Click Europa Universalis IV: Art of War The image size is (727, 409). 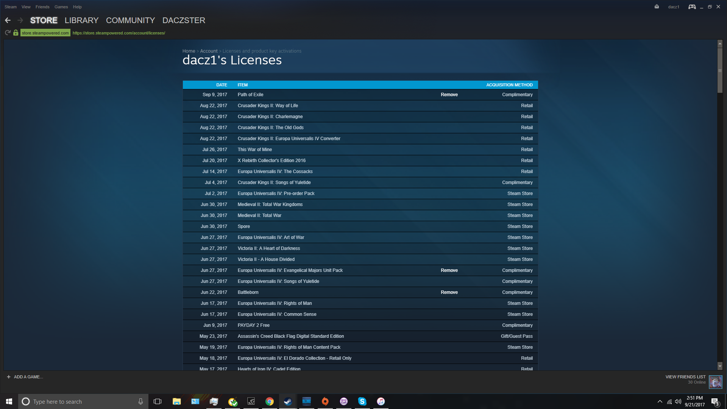click(271, 237)
